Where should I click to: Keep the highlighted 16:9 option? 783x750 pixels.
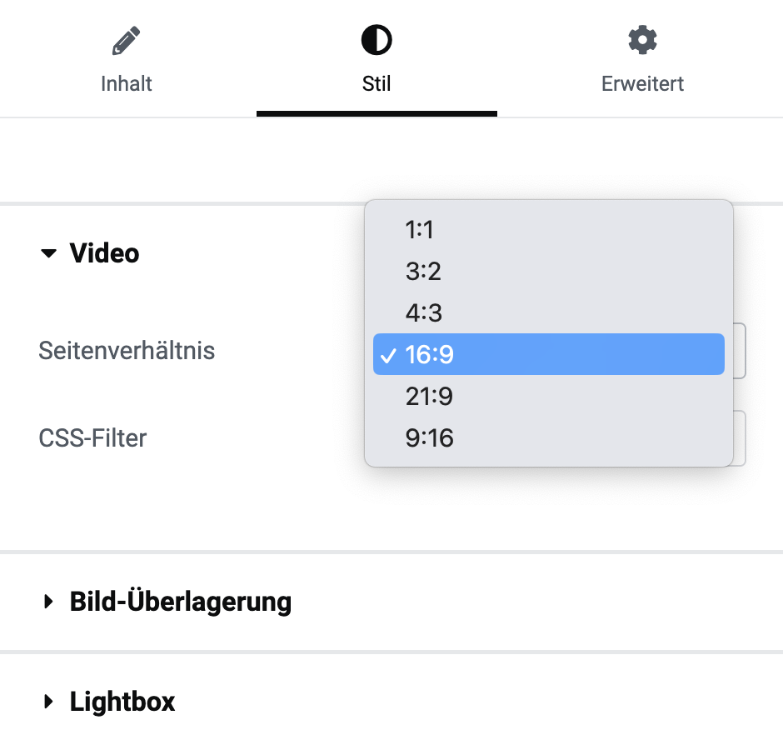(x=549, y=354)
